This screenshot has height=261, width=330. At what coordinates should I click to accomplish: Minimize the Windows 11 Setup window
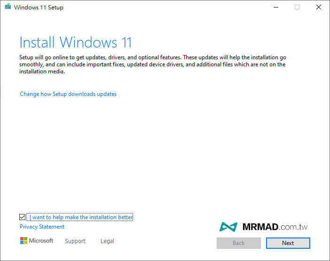276,7
